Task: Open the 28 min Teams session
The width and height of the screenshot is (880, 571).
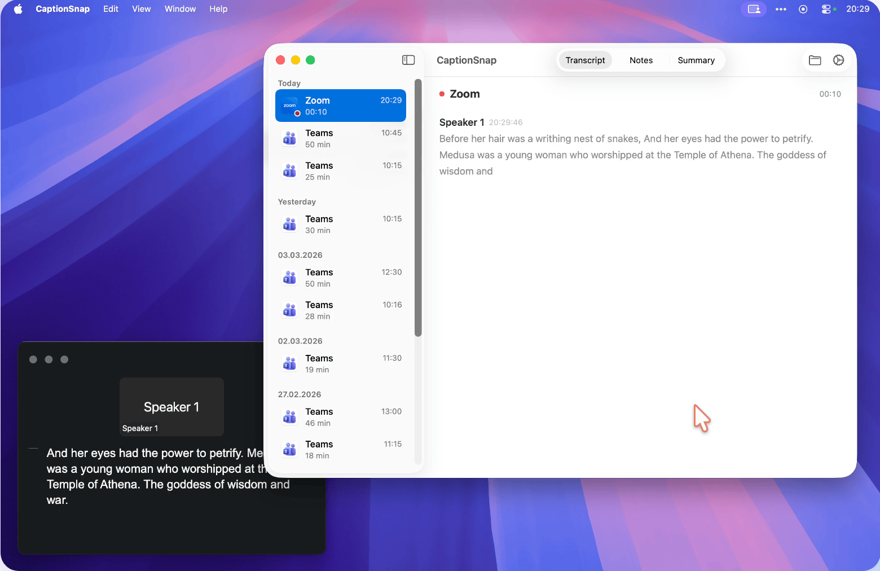Action: coord(341,310)
